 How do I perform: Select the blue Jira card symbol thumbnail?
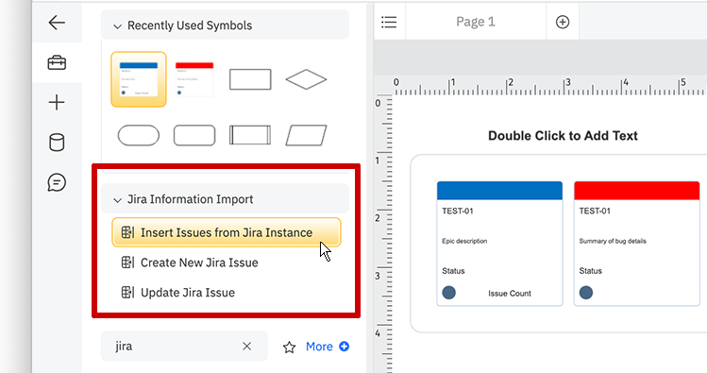(139, 79)
